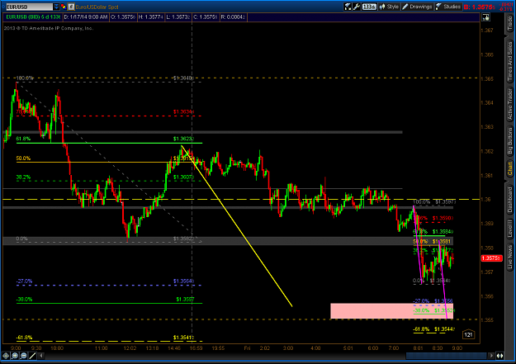Image resolution: width=516 pixels, height=364 pixels.
Task: Open the Style menu
Action: point(389,7)
